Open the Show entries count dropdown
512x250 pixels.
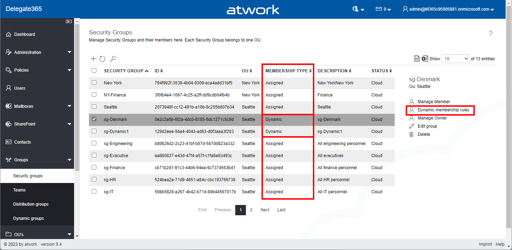(x=456, y=59)
